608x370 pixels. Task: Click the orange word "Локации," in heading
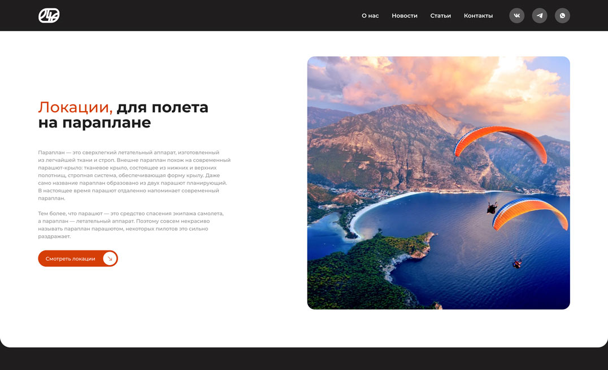click(75, 107)
